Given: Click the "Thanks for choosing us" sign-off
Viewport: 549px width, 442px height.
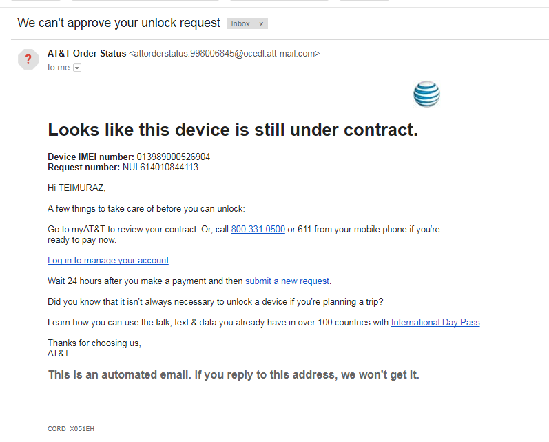Looking at the screenshot, I should point(94,343).
